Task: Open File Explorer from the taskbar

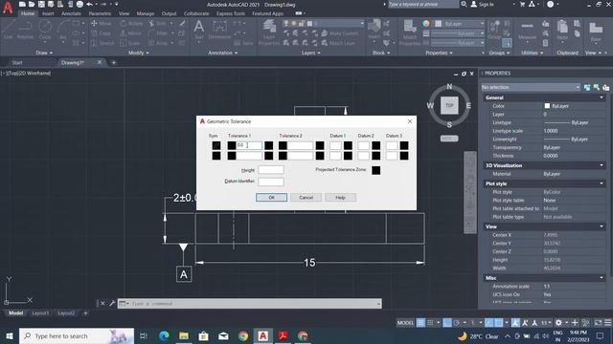Action: 184,335
